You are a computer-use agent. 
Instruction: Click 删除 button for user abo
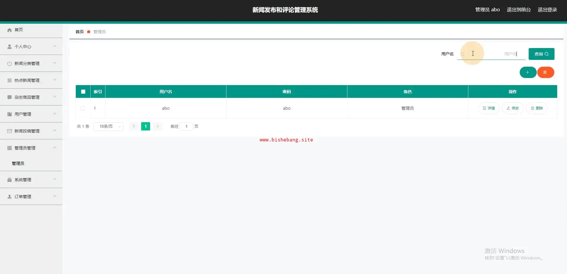pyautogui.click(x=537, y=108)
